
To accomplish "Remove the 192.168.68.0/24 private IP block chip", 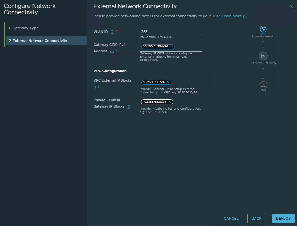I will 170,102.
